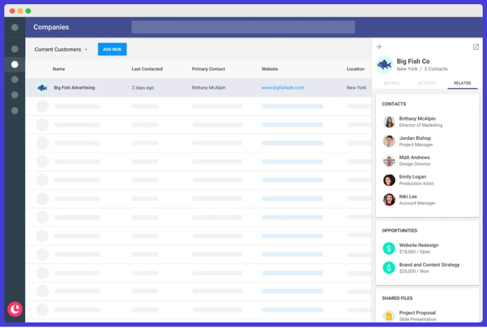Click the Big Fish Co panel title
487x328 pixels.
(413, 61)
